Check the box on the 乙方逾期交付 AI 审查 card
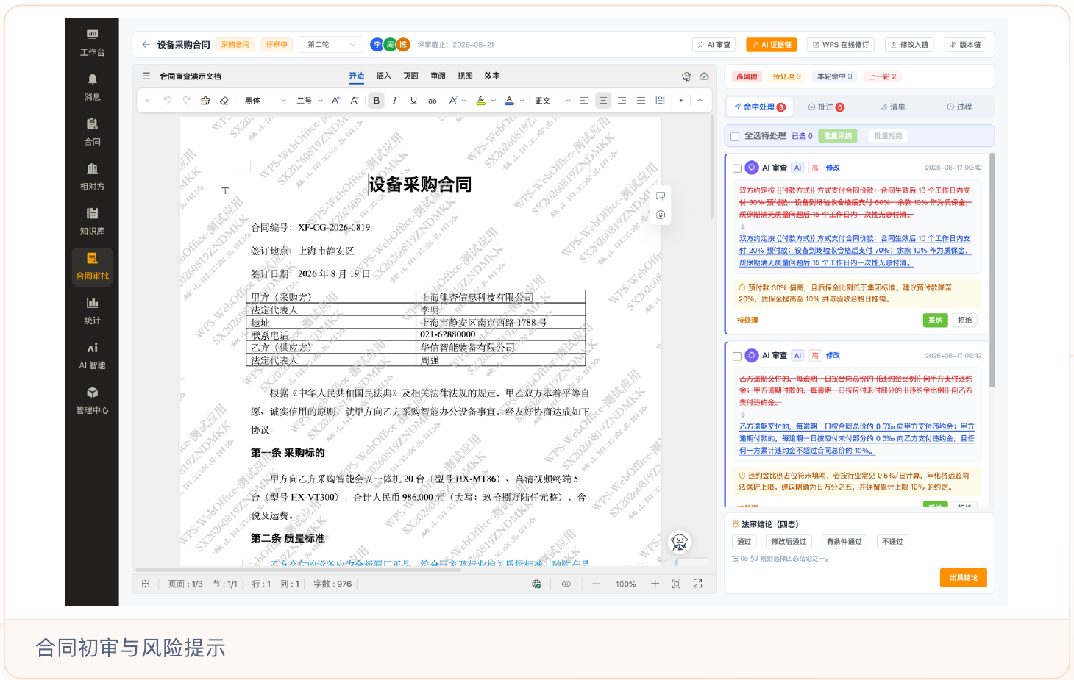1074x680 pixels. (x=737, y=356)
